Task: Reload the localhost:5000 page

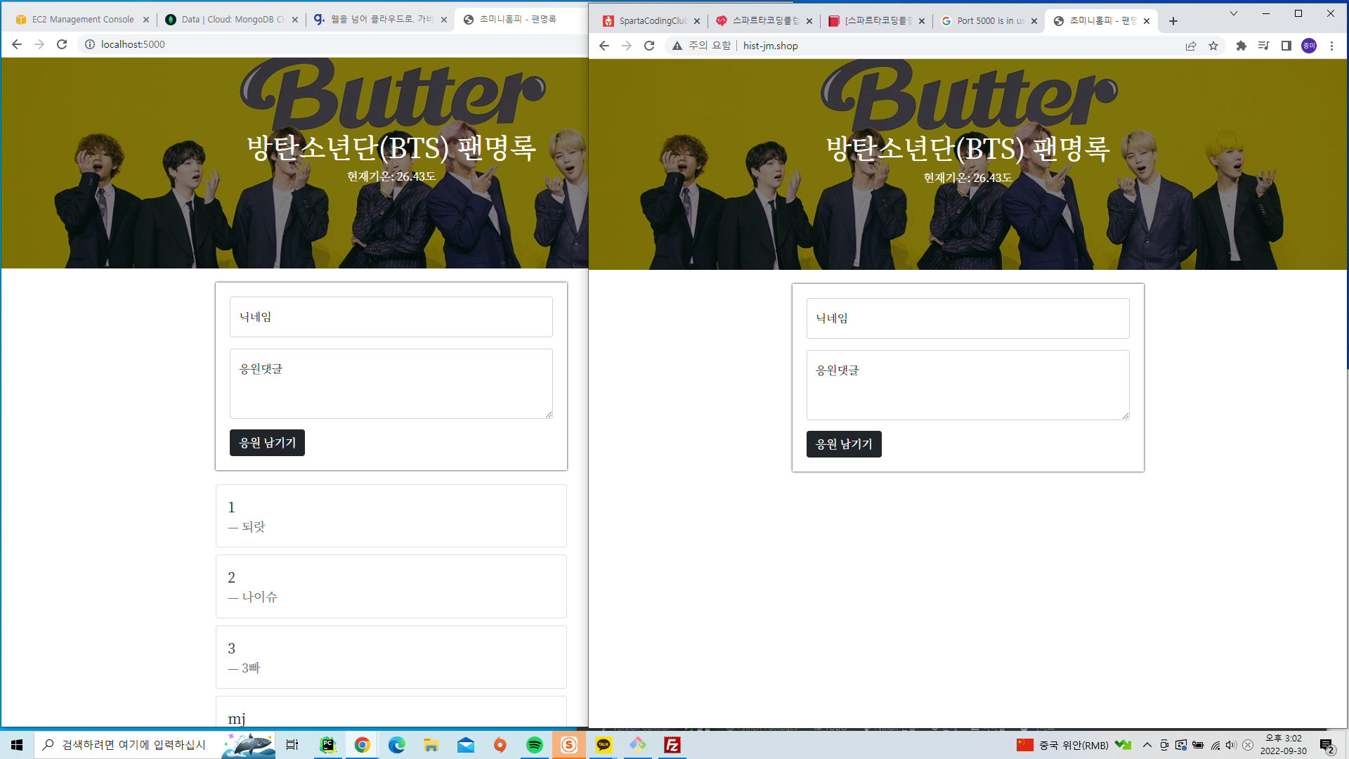Action: point(62,44)
